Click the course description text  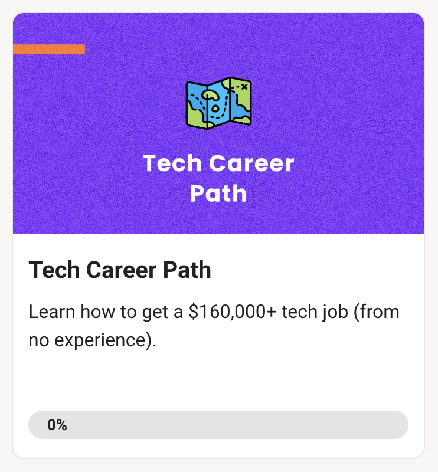pos(213,326)
